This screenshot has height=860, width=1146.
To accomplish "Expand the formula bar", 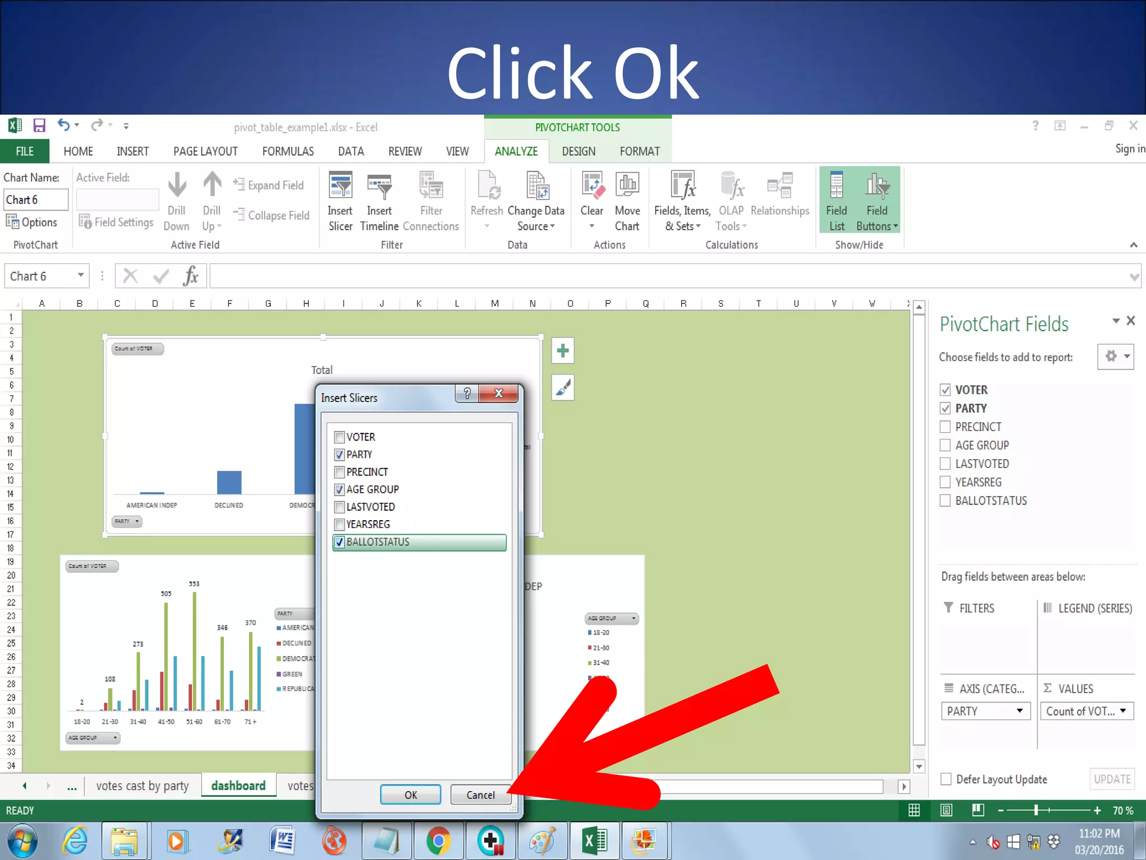I will pos(1134,277).
